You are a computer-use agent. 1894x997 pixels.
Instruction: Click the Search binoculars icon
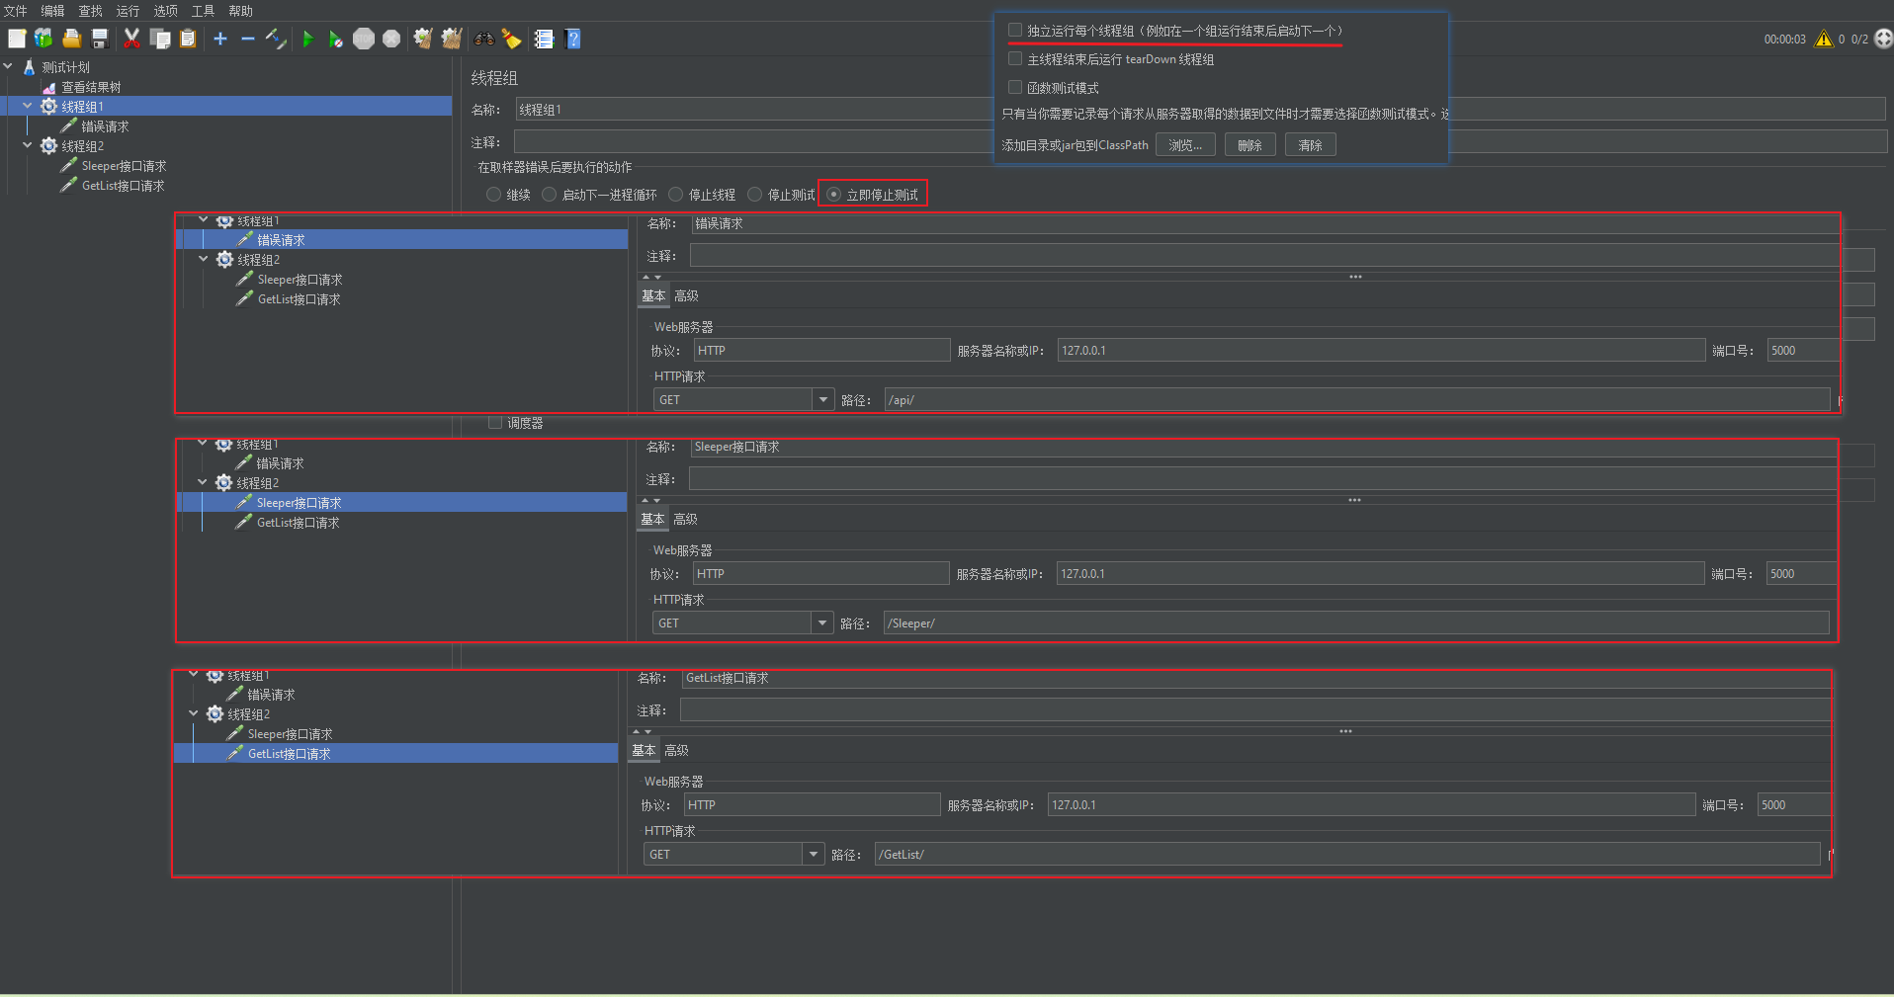click(484, 39)
